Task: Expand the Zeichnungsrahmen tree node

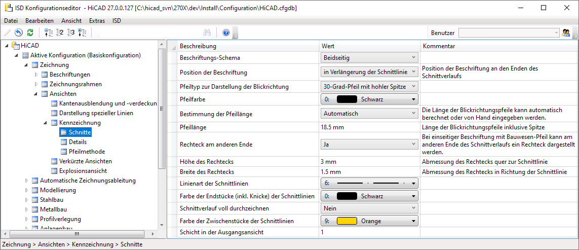Action: pos(36,84)
